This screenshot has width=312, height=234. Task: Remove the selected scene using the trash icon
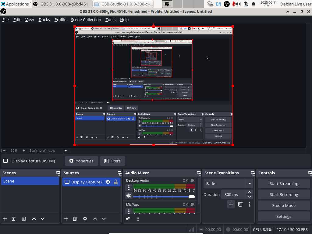click(13, 219)
